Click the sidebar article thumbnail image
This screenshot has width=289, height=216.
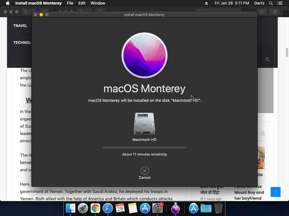click(x=261, y=158)
